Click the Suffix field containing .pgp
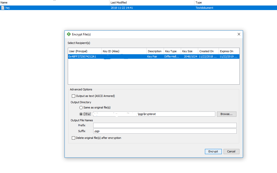The width and height of the screenshot is (277, 173). pos(165,131)
